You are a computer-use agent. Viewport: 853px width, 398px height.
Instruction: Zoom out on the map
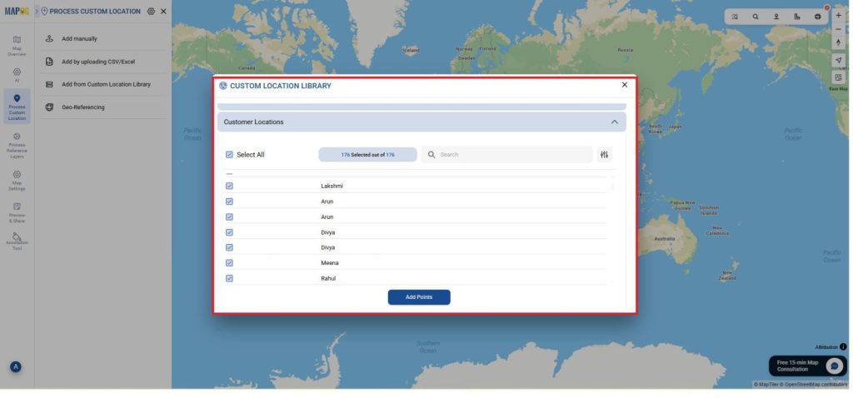click(x=838, y=29)
